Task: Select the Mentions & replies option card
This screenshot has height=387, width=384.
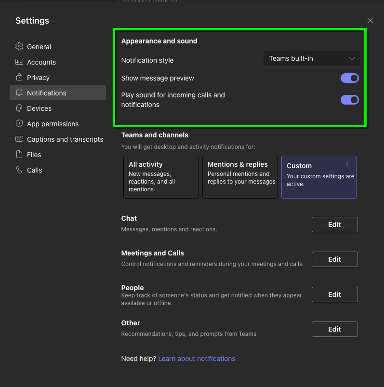Action: pyautogui.click(x=240, y=177)
